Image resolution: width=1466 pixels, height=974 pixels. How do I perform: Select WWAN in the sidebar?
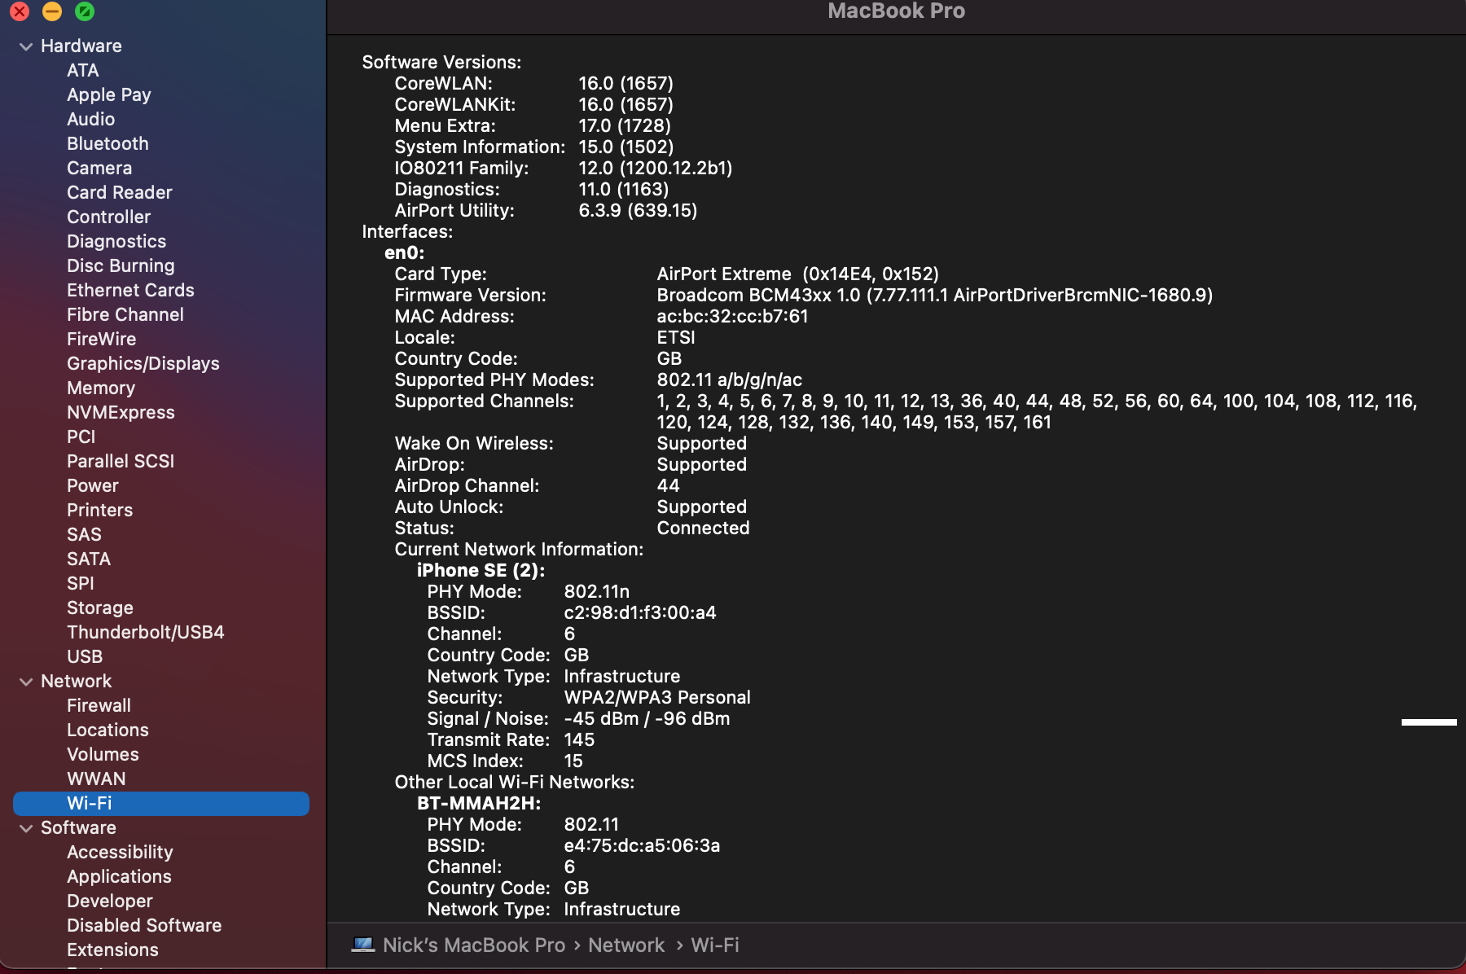click(96, 779)
